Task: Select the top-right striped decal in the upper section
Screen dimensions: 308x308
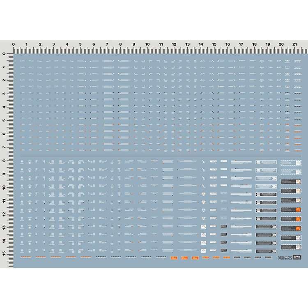Action: click(x=298, y=61)
